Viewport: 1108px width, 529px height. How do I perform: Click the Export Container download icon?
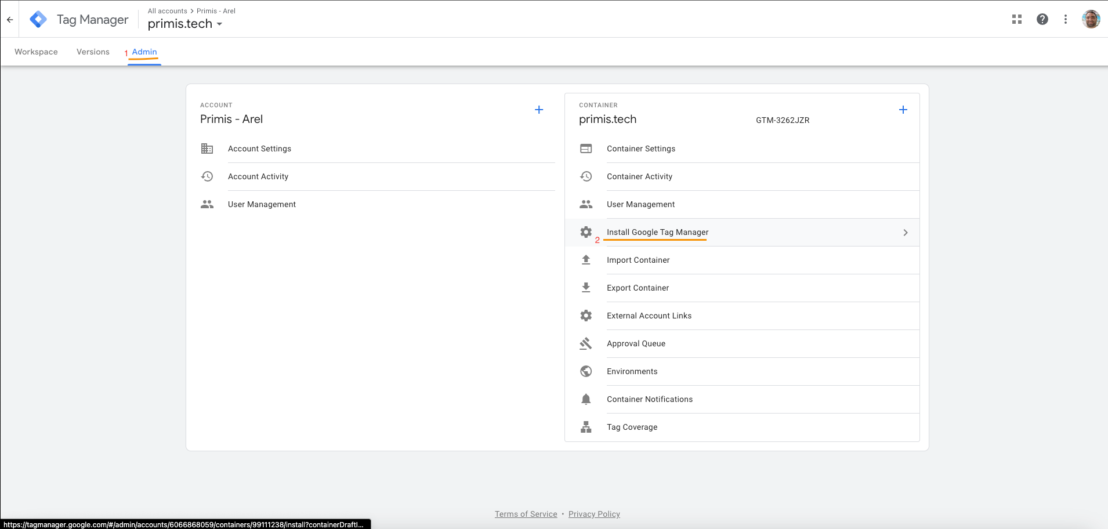[x=586, y=288]
